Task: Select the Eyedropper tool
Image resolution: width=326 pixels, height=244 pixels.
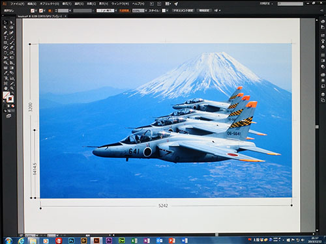Action: click(5, 73)
